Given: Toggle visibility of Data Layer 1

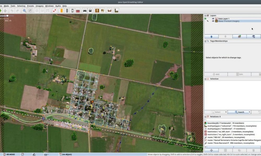Looking at the screenshot, I should (213, 19).
